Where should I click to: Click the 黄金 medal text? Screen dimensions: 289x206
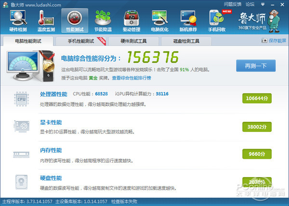[93, 78]
